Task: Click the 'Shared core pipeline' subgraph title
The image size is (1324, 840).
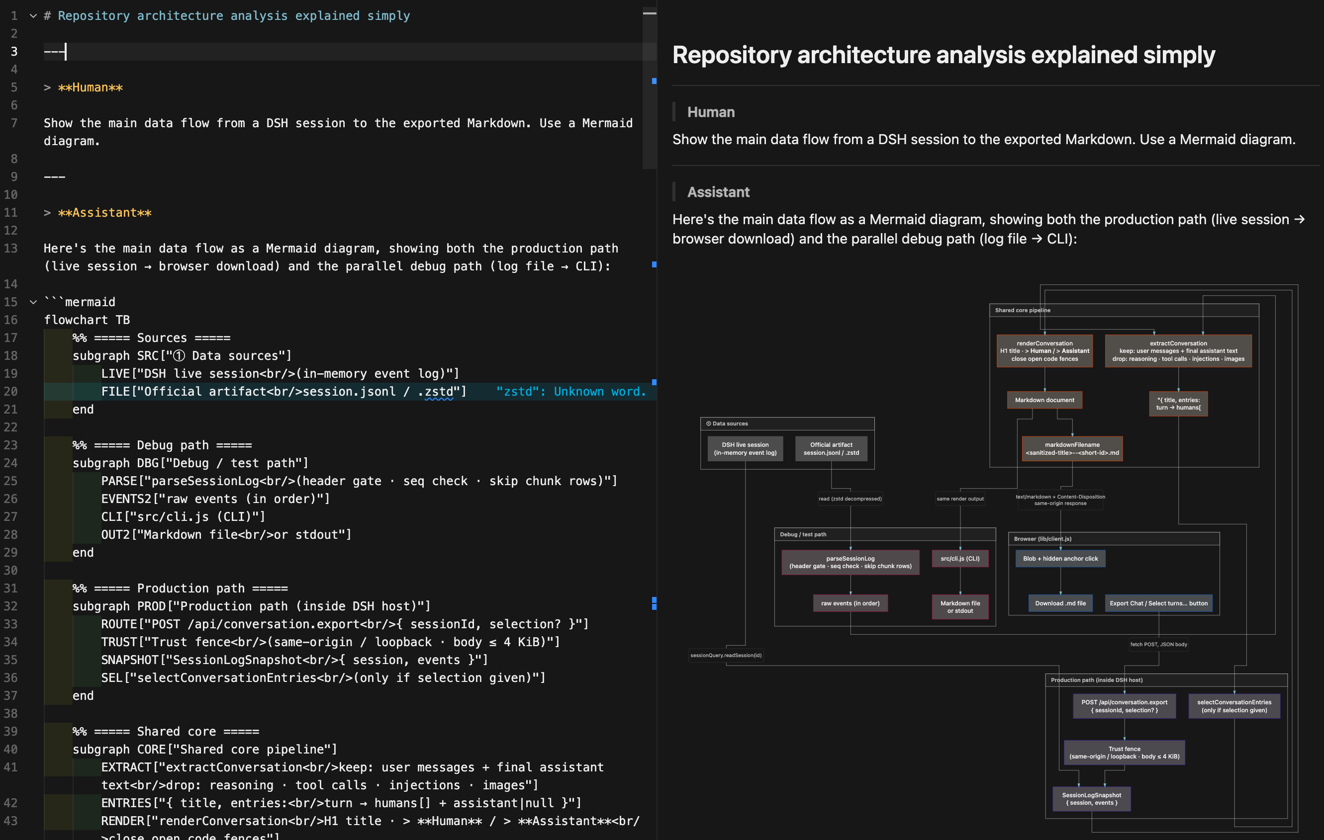Action: coord(1023,310)
